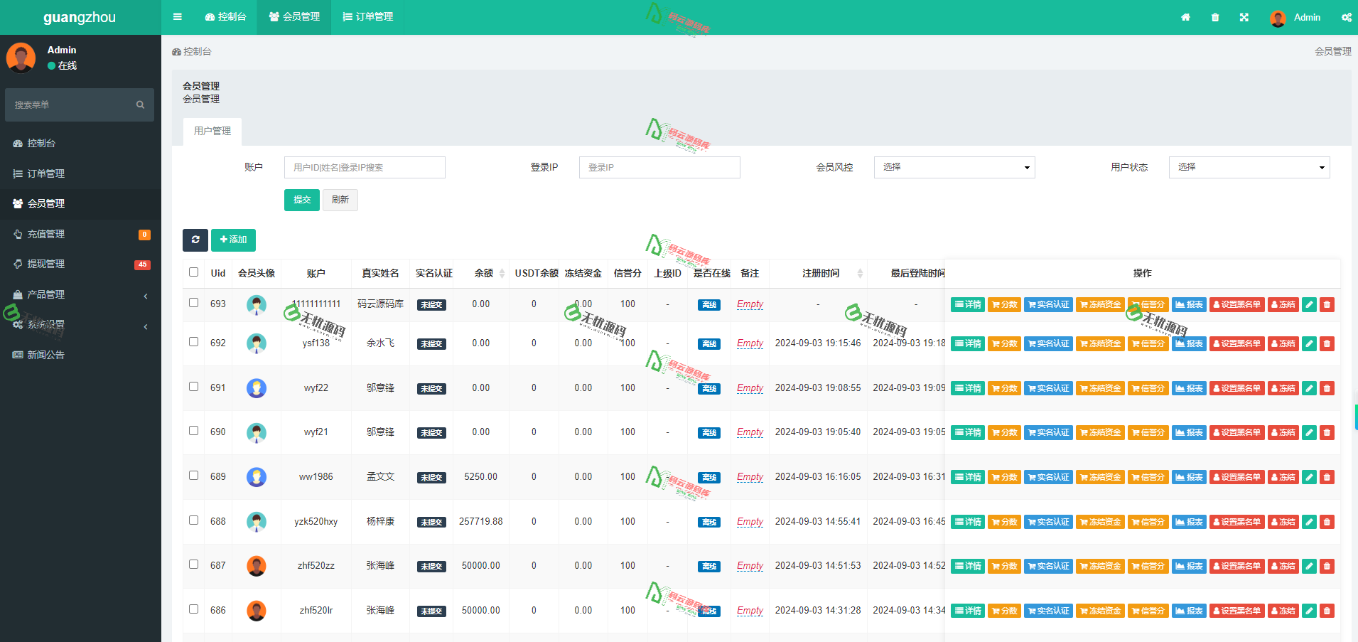Check the select-all checkbox in table header

pos(193,272)
